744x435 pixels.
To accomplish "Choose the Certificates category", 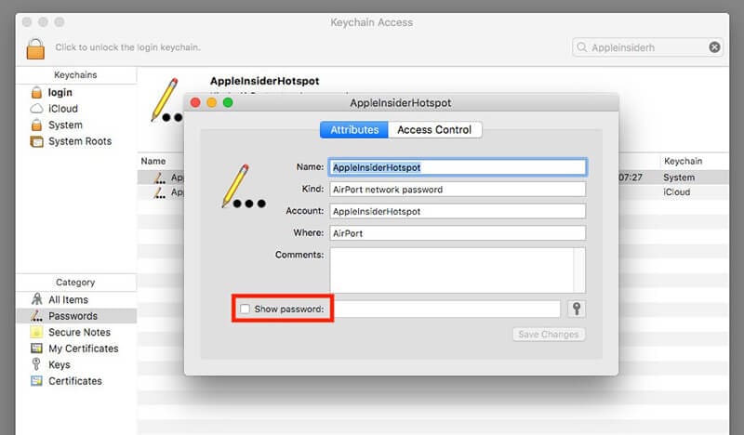I will pos(76,381).
